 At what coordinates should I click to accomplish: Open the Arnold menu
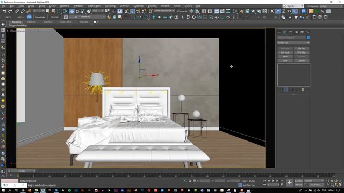(x=177, y=6)
